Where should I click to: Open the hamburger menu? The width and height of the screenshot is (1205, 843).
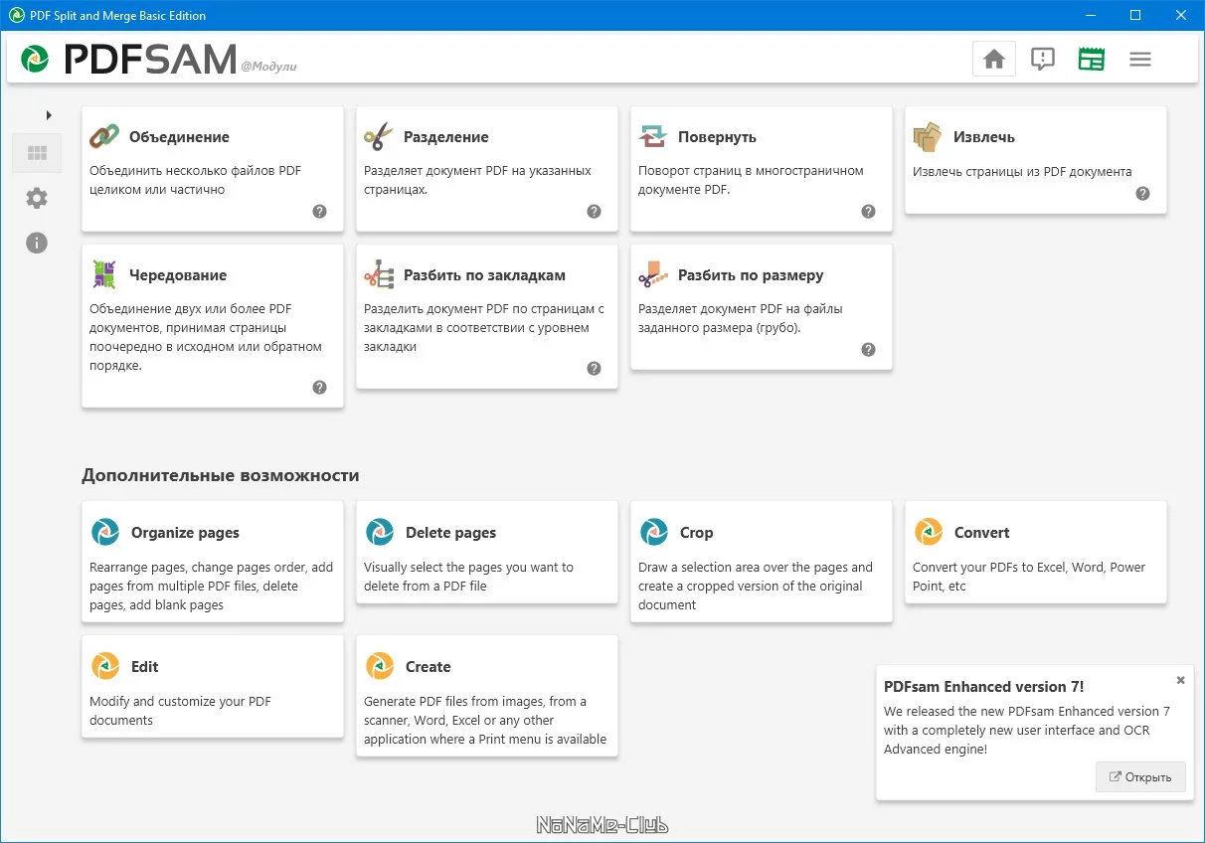[x=1140, y=60]
